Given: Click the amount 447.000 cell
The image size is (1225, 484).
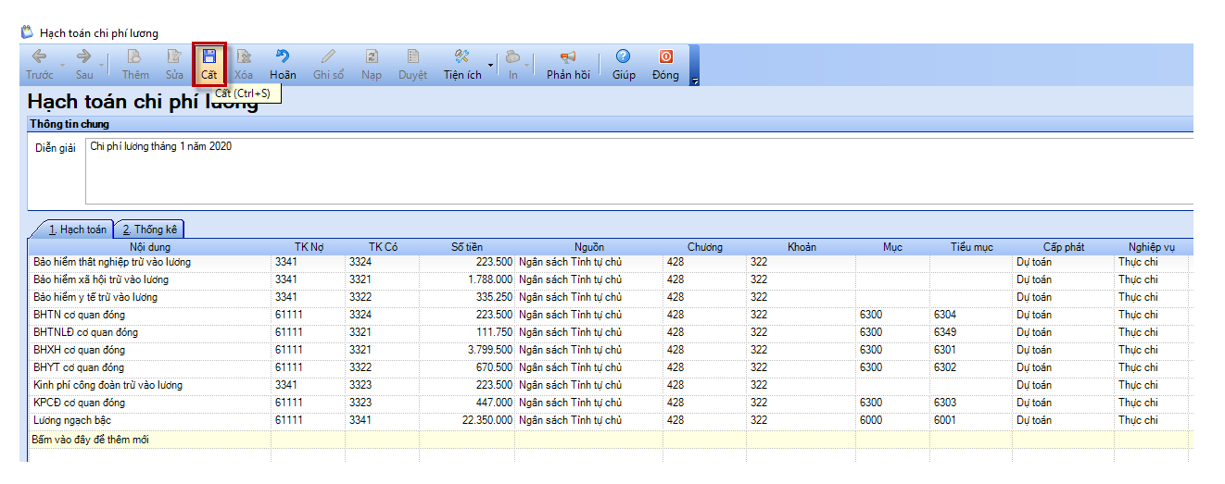Looking at the screenshot, I should 467,403.
